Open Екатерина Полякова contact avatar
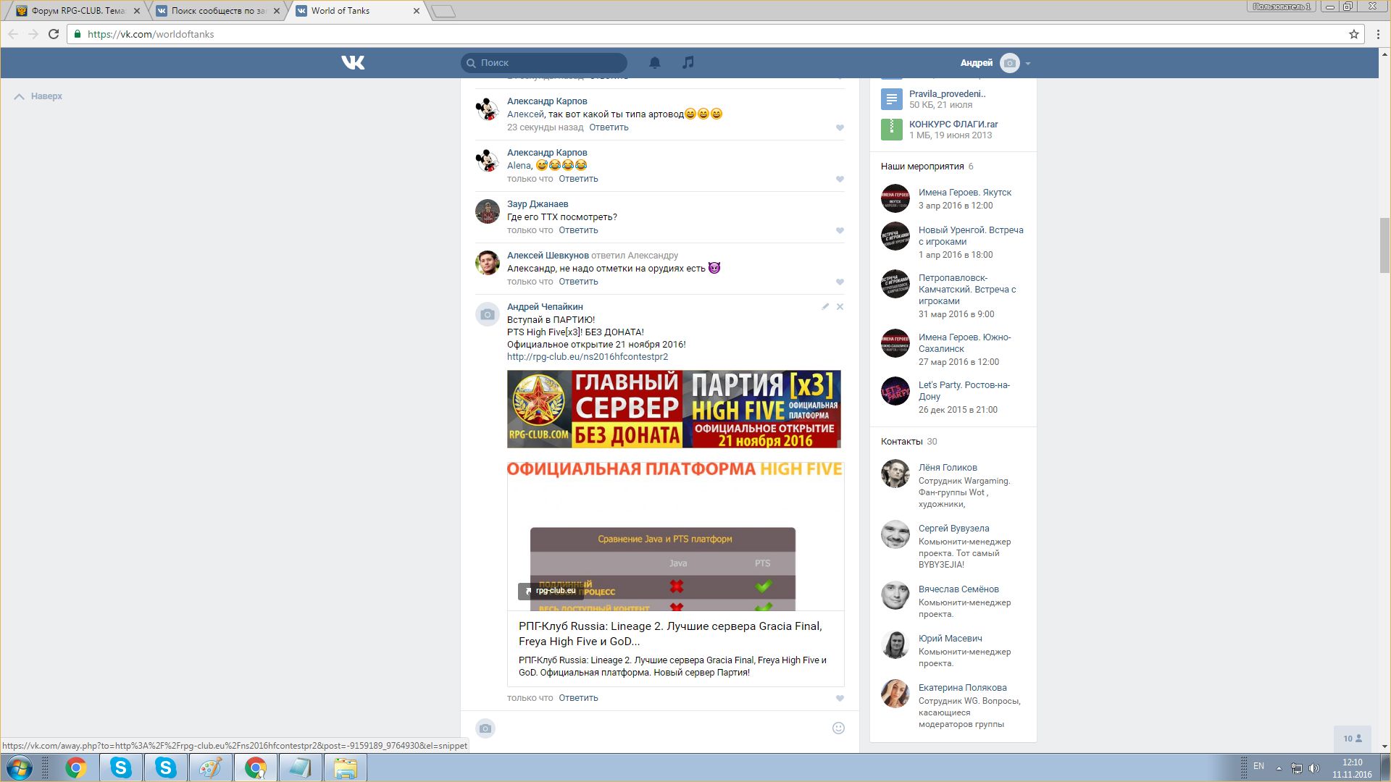 pyautogui.click(x=895, y=694)
